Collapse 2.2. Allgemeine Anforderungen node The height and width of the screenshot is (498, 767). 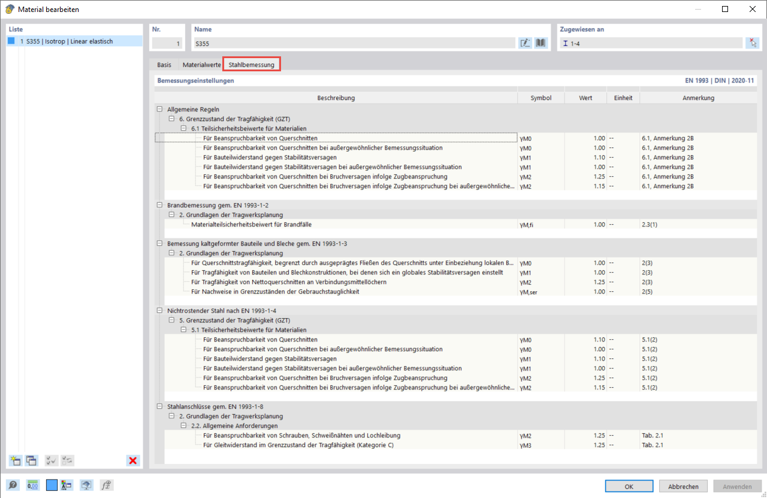[183, 426]
